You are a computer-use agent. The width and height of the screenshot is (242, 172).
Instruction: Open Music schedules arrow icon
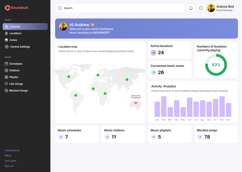point(61,137)
